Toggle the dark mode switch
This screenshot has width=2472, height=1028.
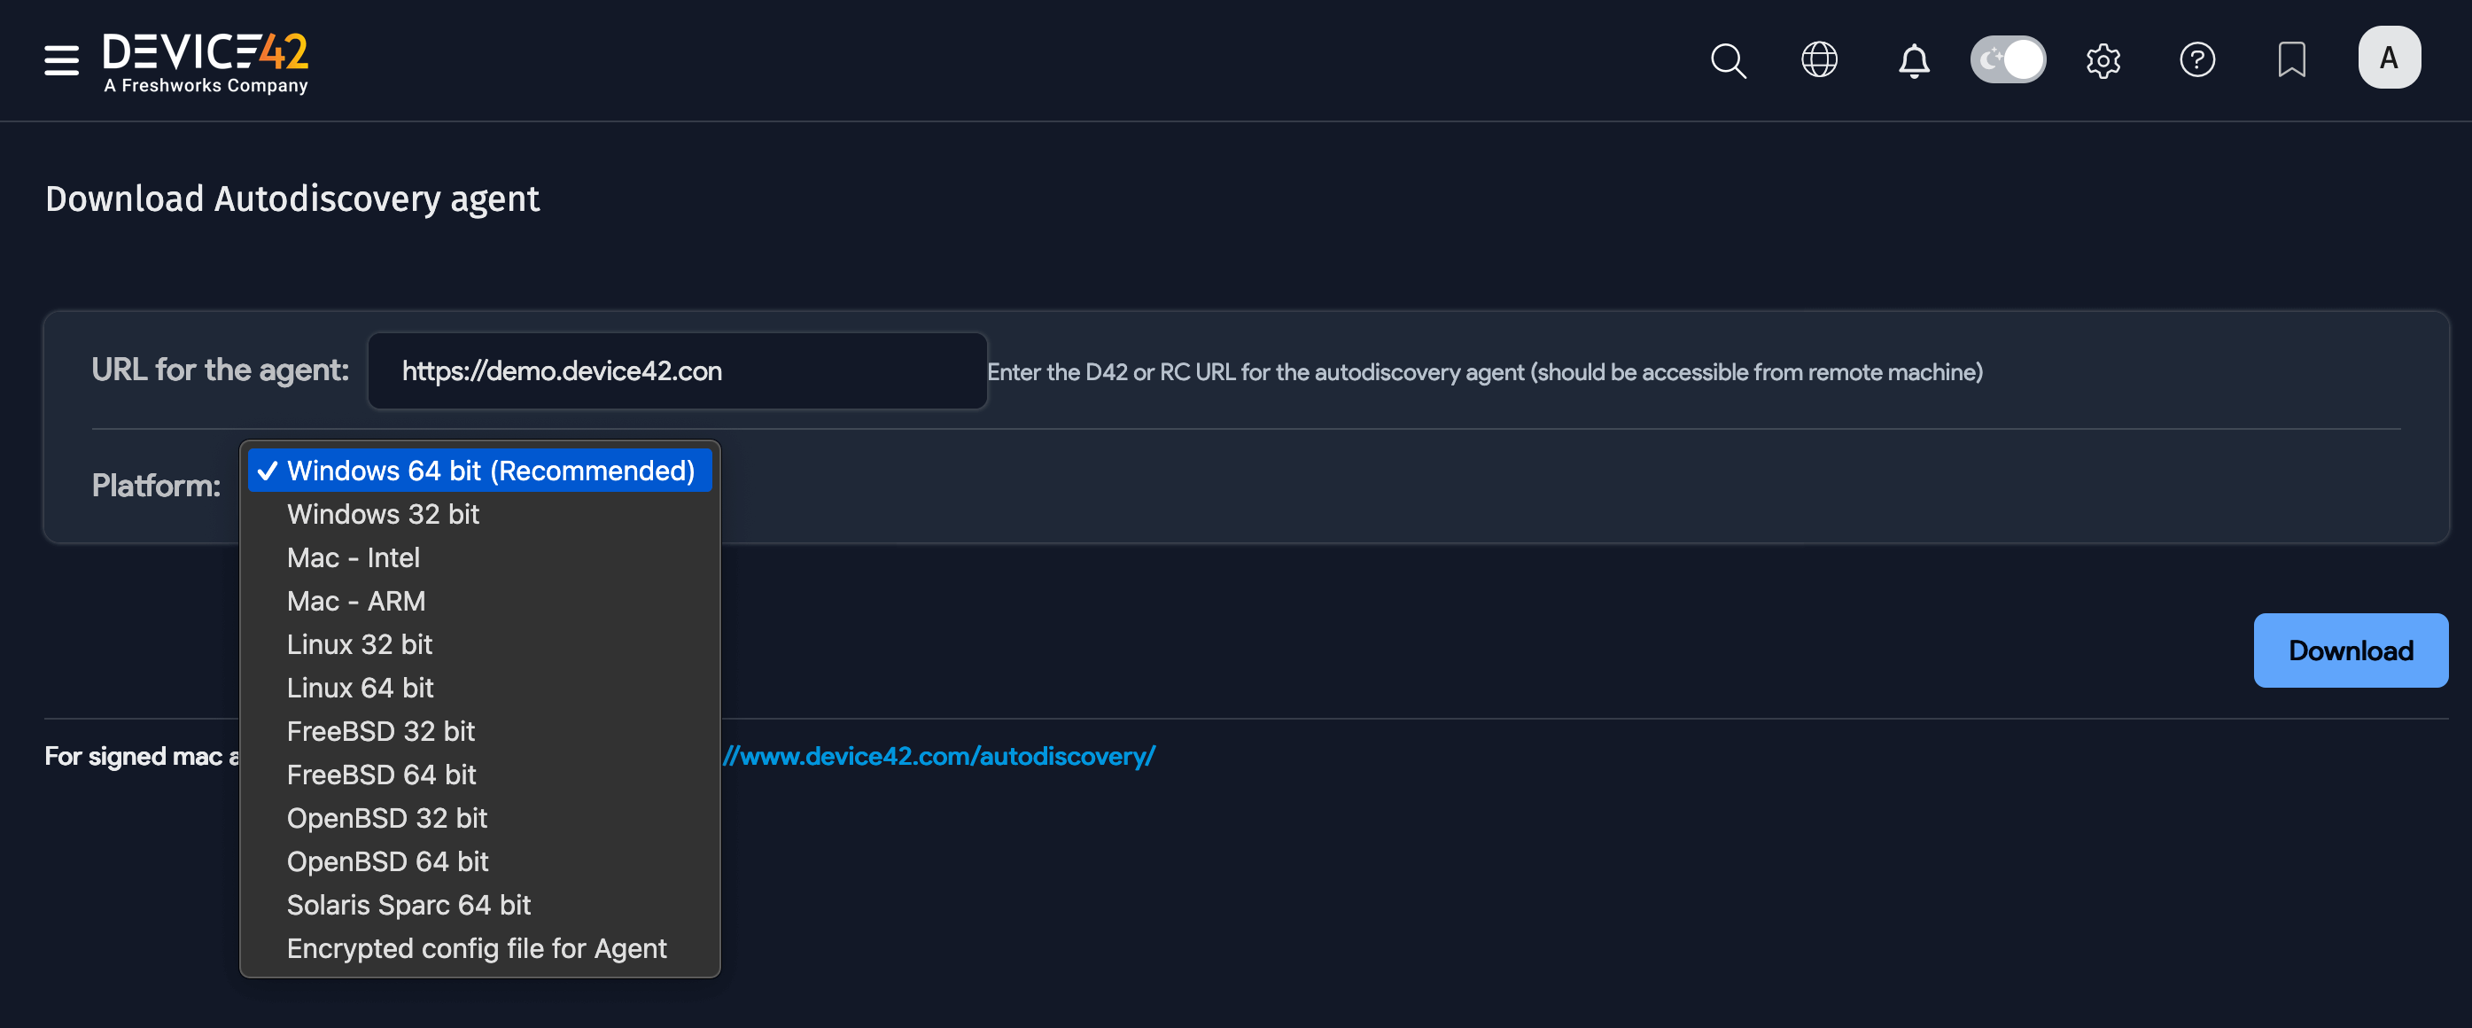coord(2008,58)
